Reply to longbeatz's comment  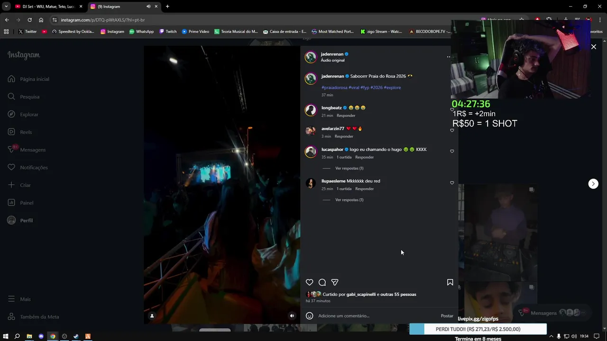click(346, 116)
